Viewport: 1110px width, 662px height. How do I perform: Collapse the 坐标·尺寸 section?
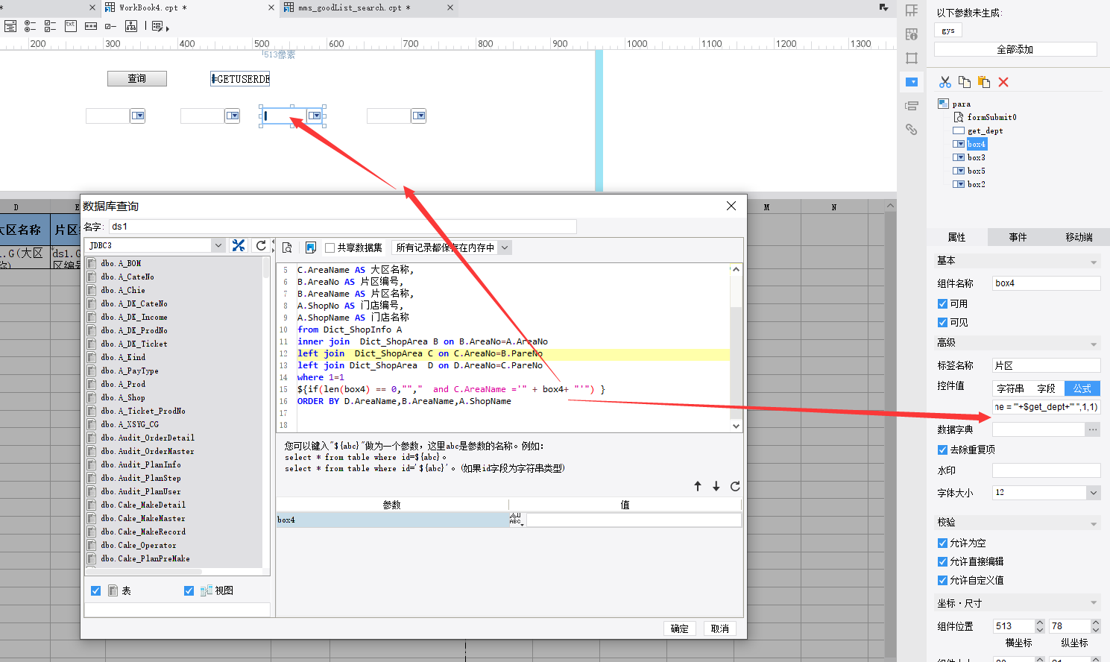point(1094,602)
